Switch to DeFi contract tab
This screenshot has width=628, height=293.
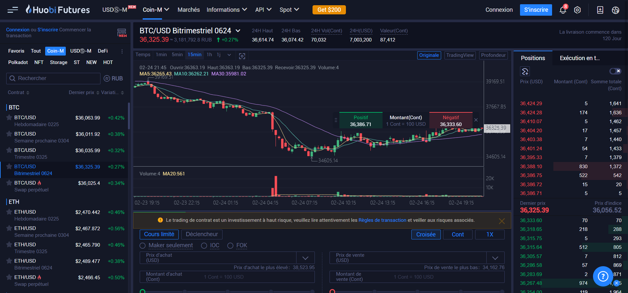click(x=103, y=51)
